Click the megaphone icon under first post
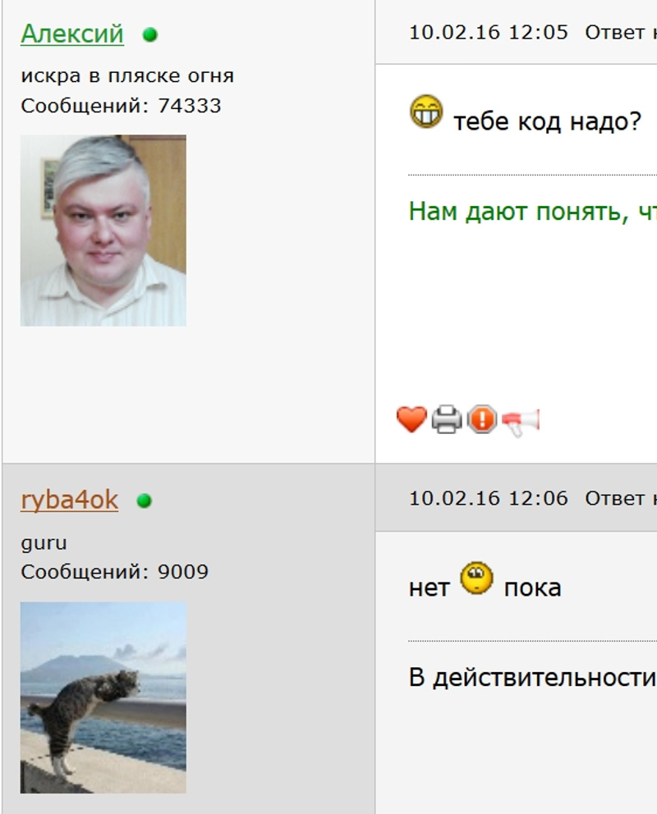The image size is (657, 814). (521, 420)
